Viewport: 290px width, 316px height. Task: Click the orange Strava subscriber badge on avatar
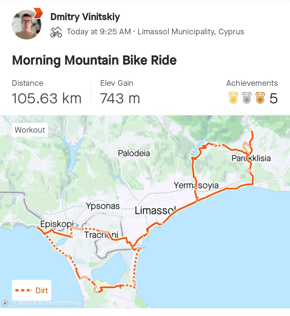(x=38, y=13)
